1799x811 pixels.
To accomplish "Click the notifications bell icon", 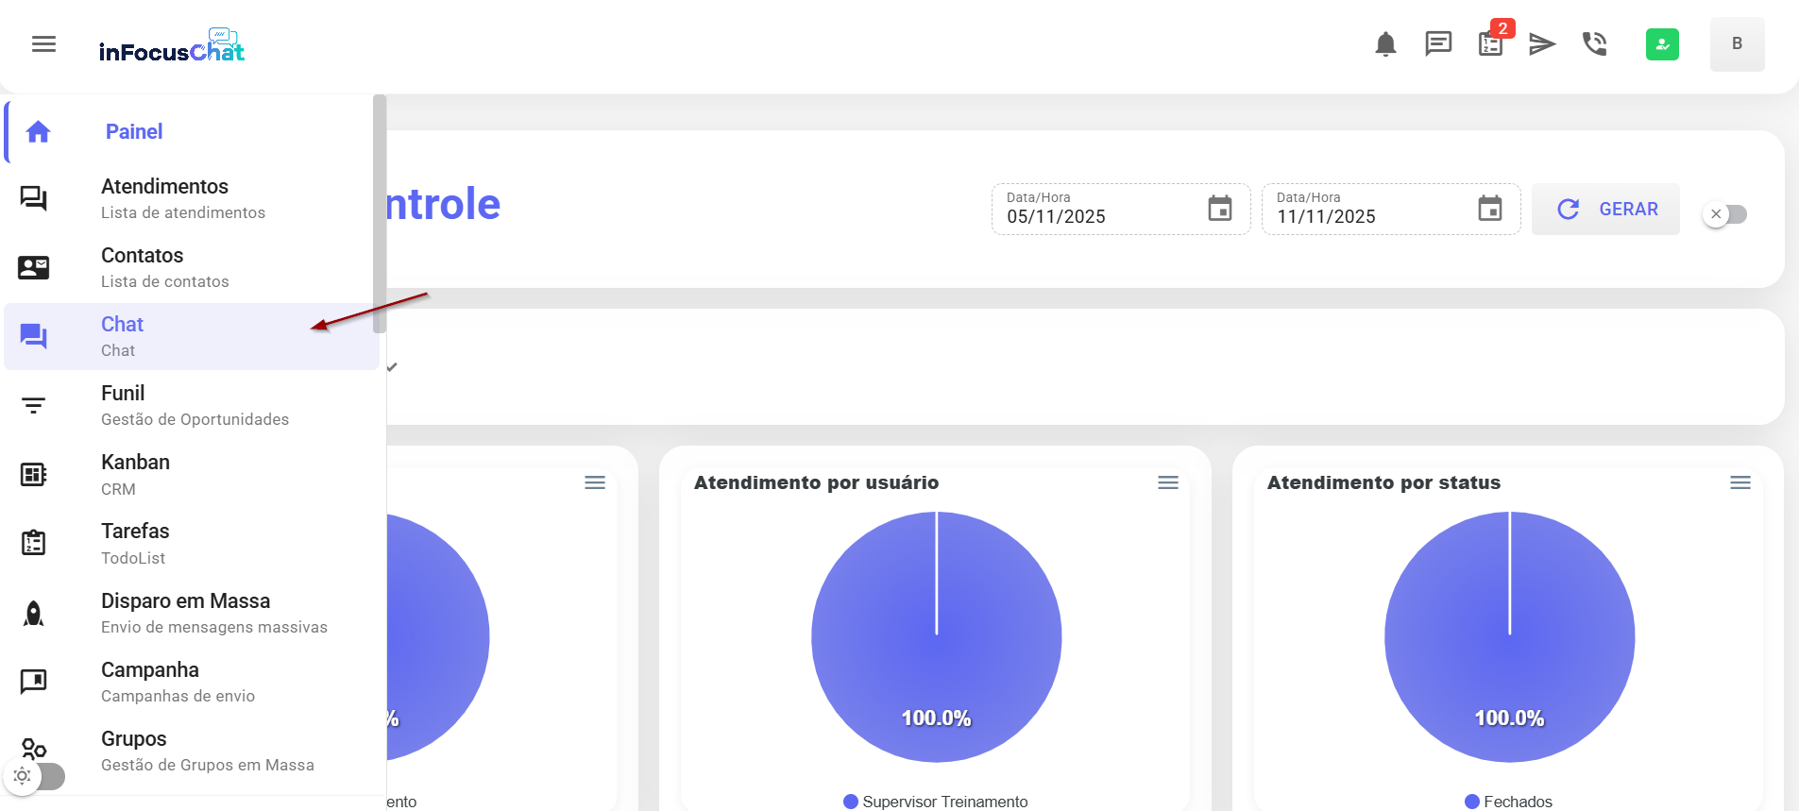I will click(1385, 44).
